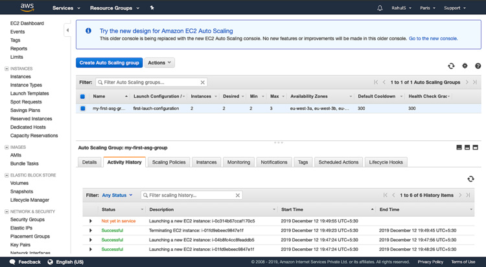Open the notifications bell icon
The height and width of the screenshot is (267, 486).
click(x=380, y=8)
